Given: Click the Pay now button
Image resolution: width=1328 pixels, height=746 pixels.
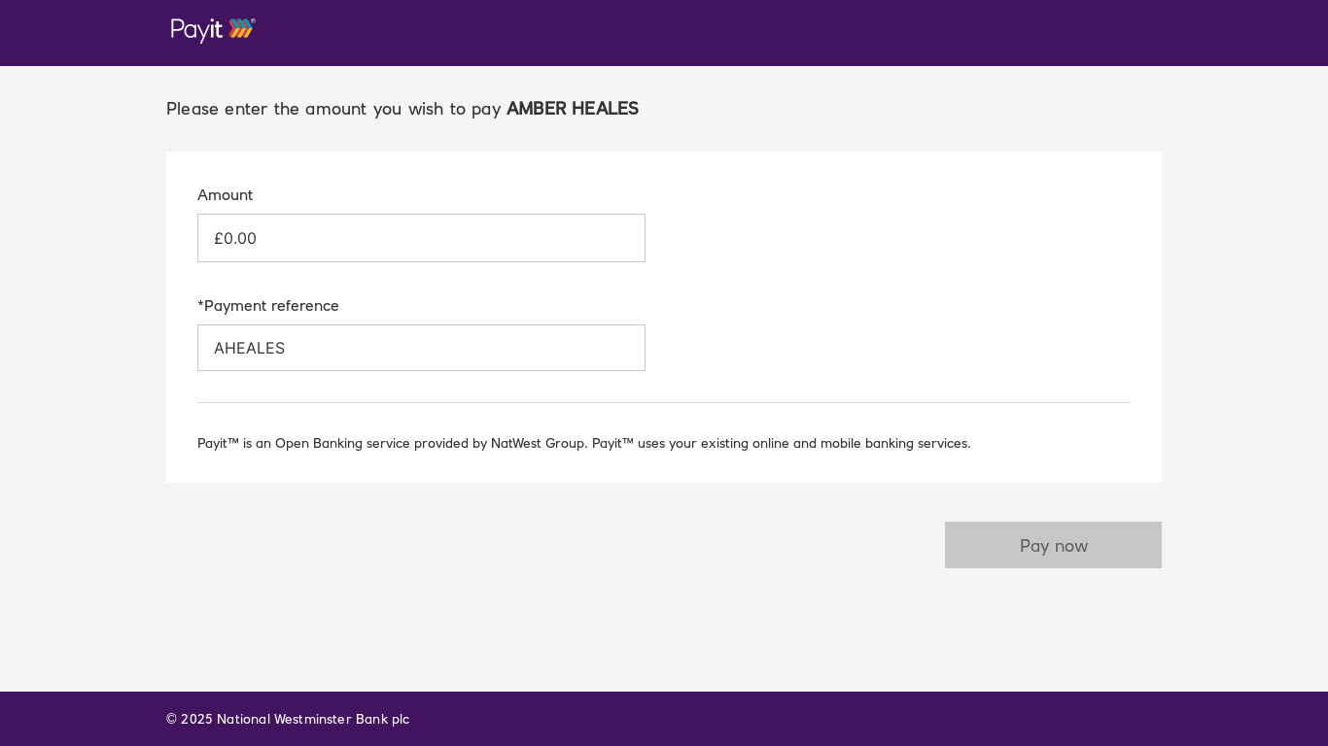Looking at the screenshot, I should [1053, 545].
